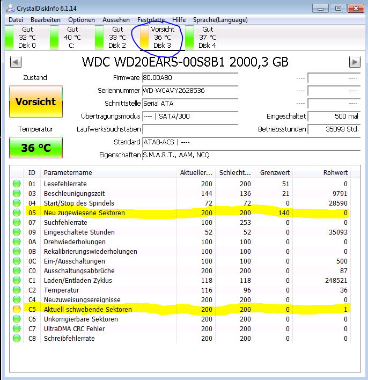Click the Standard field ATA8-ACS

point(252,142)
